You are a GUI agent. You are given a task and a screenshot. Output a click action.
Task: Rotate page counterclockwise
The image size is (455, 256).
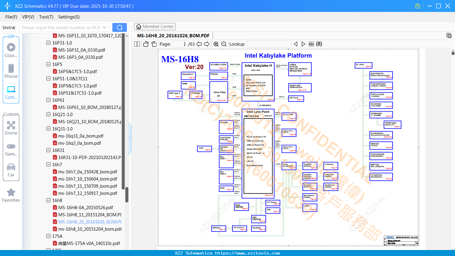click(146, 44)
